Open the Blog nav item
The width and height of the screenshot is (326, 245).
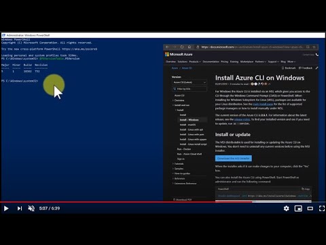tap(283, 62)
